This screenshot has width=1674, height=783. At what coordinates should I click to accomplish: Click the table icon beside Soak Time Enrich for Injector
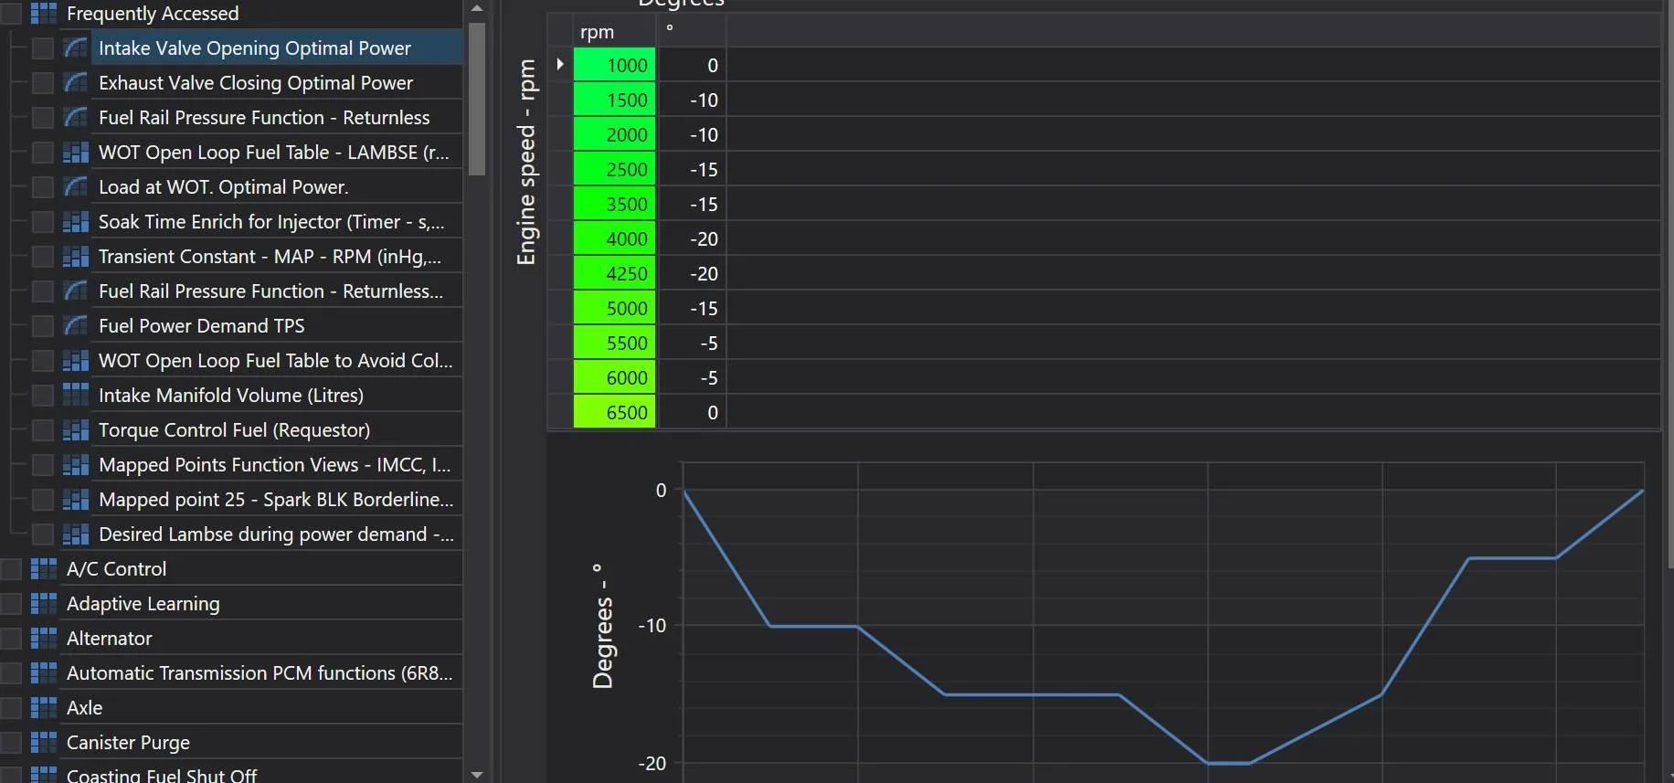coord(76,221)
